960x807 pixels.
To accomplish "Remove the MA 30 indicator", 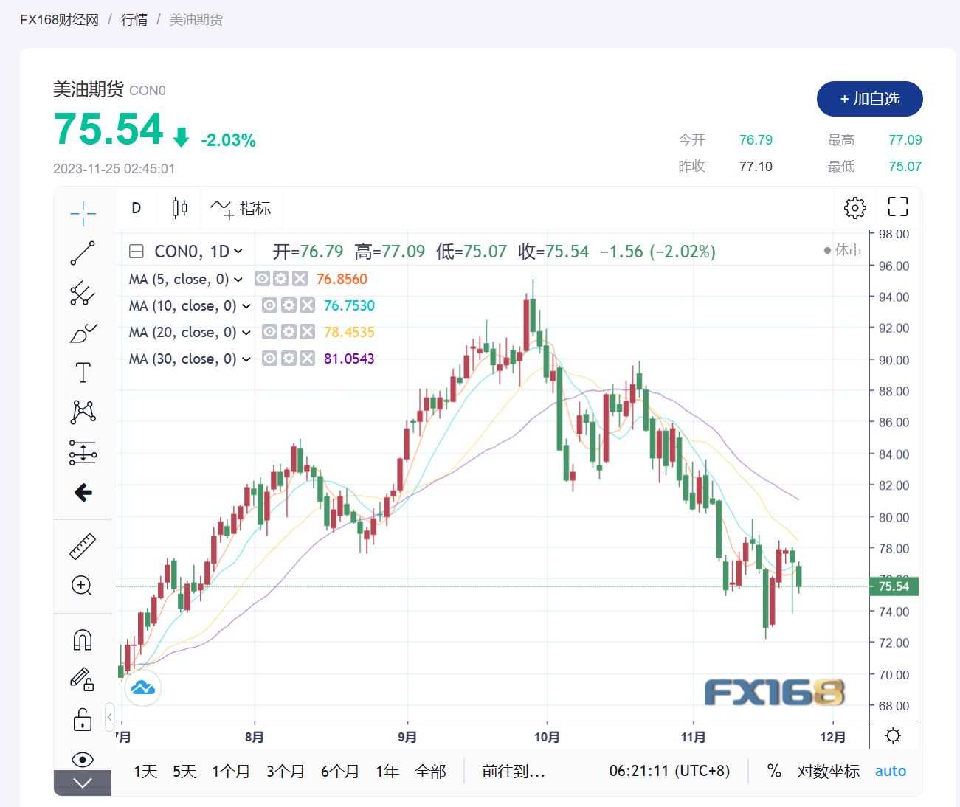I will pyautogui.click(x=308, y=359).
